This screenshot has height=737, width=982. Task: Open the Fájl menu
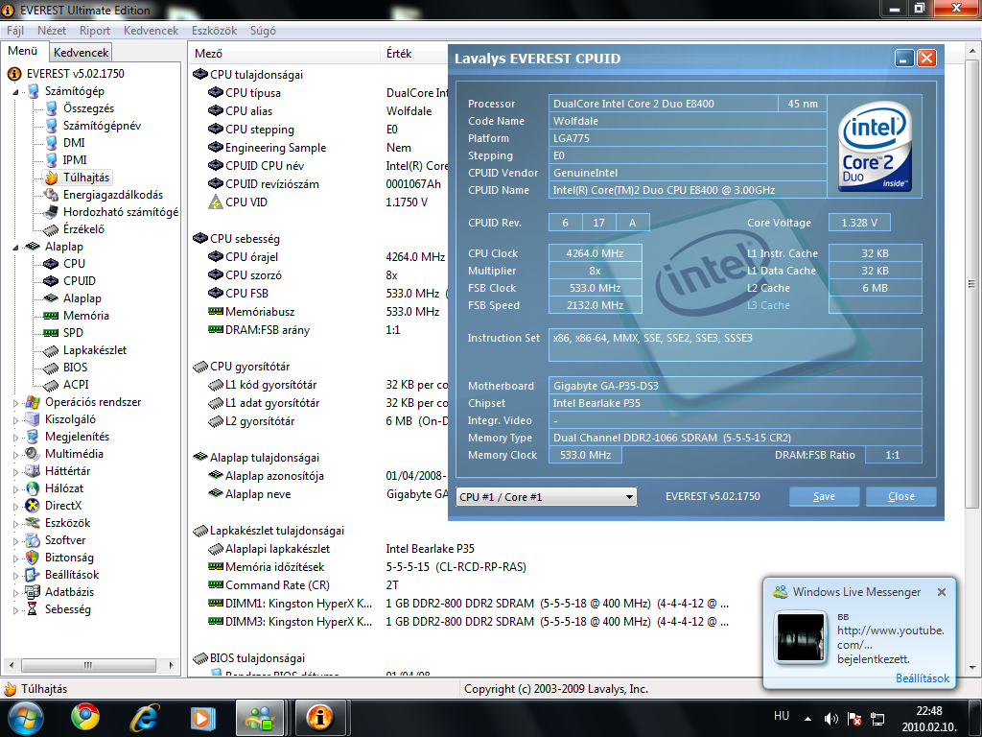[15, 30]
